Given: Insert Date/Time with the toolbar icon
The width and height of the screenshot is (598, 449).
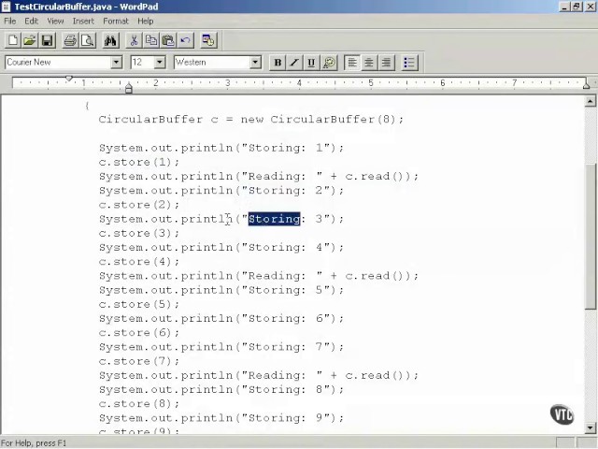Looking at the screenshot, I should click(x=208, y=40).
